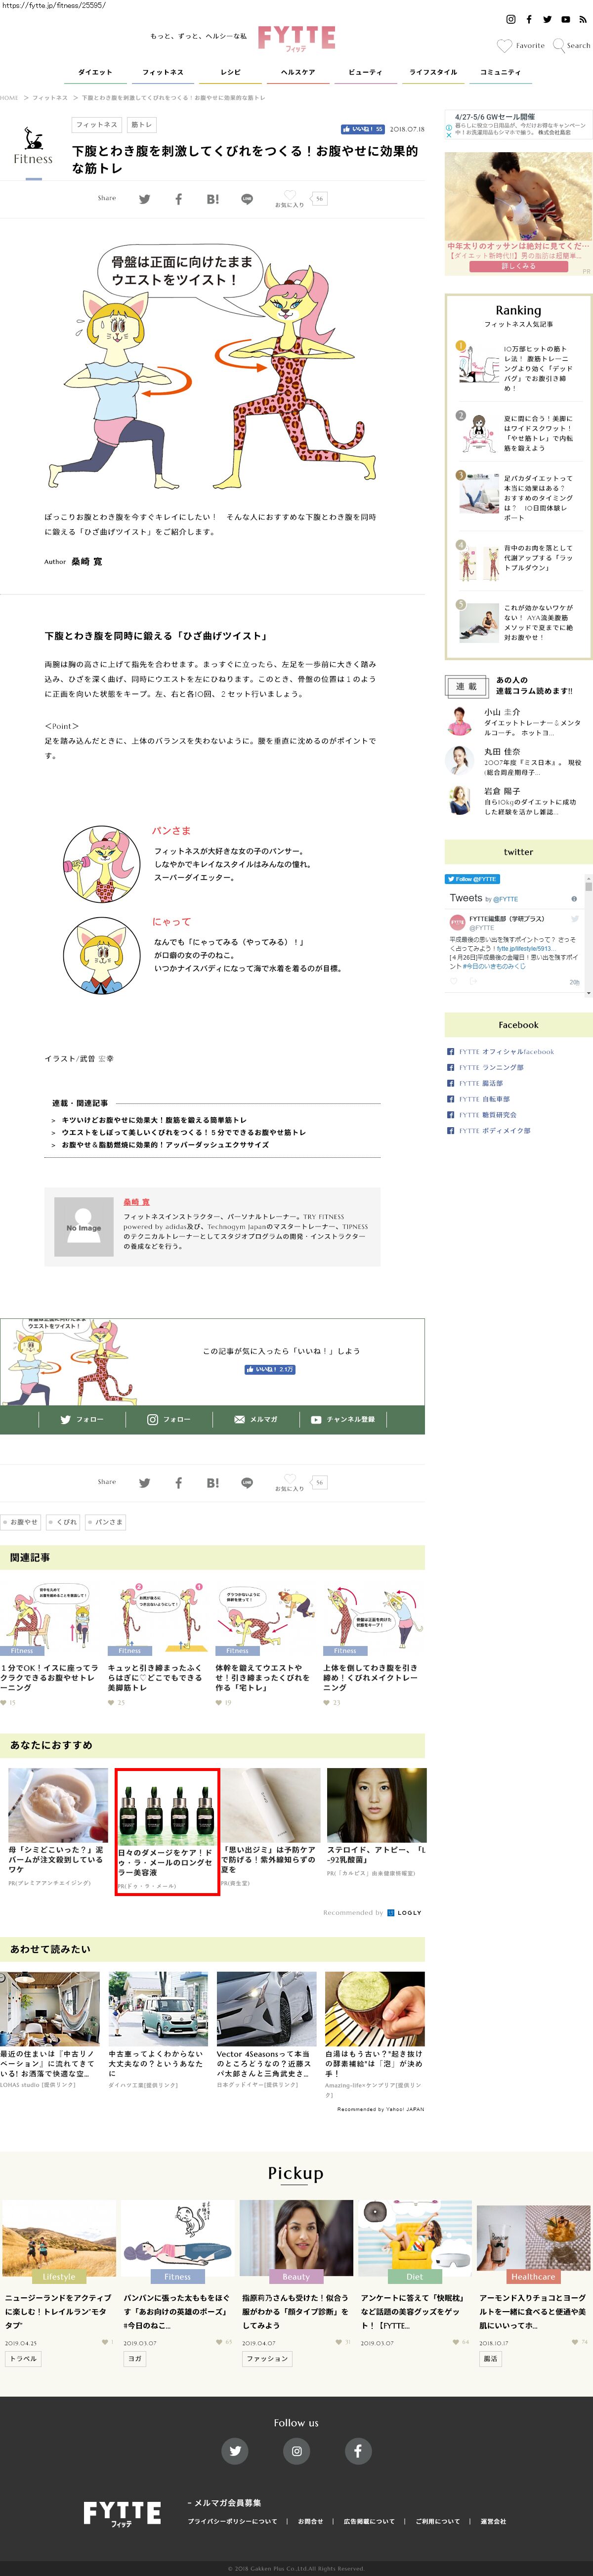Click author name 桑崎 寛 in profile box

click(137, 1202)
